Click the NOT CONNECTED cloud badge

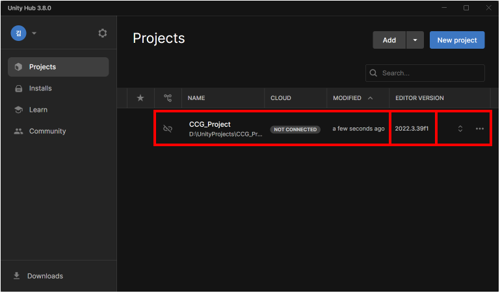click(x=295, y=129)
